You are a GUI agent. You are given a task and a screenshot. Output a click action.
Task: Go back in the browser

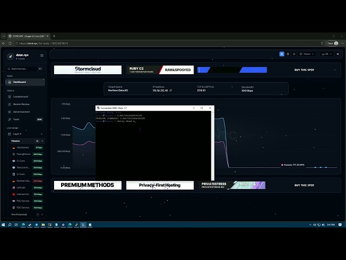(x=4, y=43)
